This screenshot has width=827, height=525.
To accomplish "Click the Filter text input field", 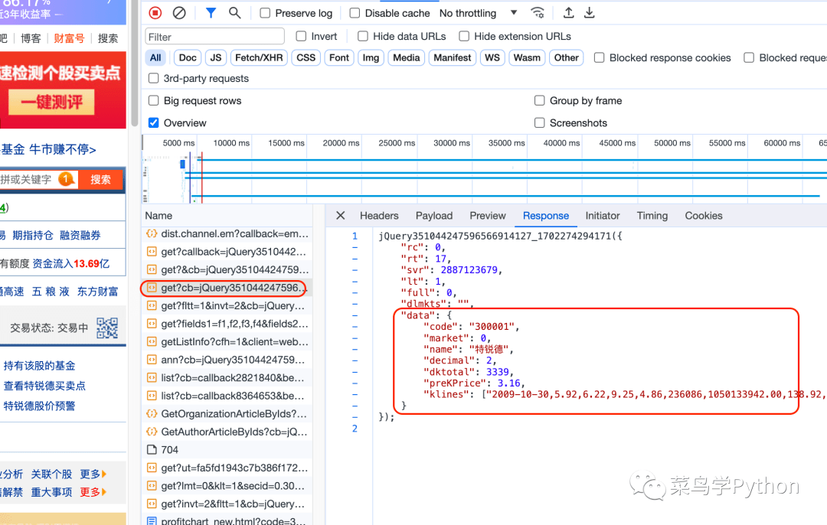I will click(214, 37).
